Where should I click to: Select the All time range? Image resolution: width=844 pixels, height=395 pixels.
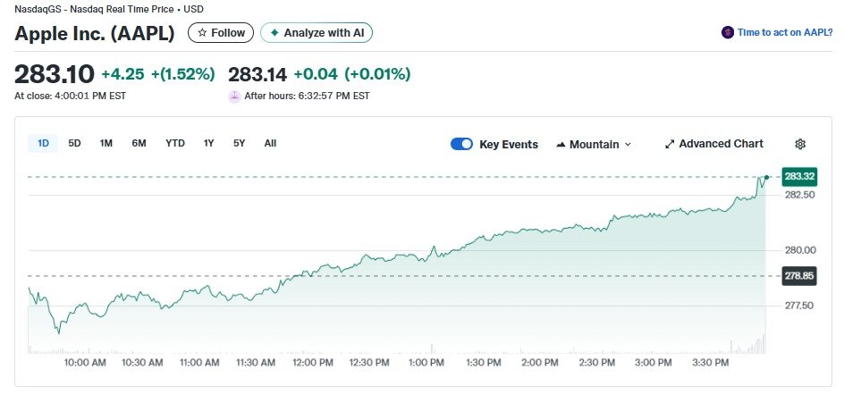click(270, 143)
